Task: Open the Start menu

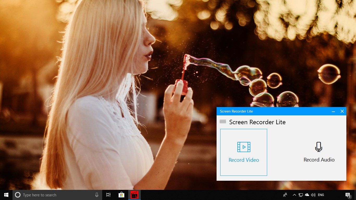Action: [6, 195]
